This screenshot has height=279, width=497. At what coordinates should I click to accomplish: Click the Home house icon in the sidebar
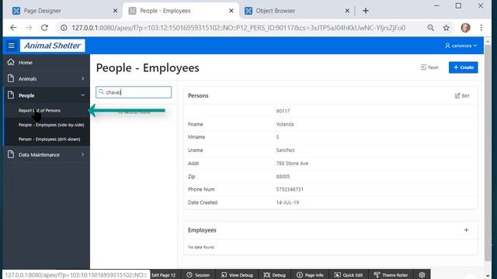click(x=11, y=62)
